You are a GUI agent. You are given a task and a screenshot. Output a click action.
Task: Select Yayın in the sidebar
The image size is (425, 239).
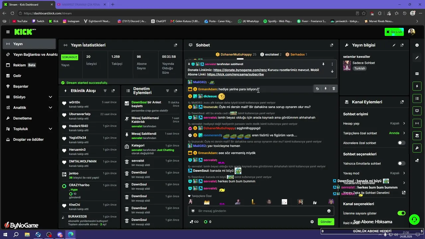[29, 44]
